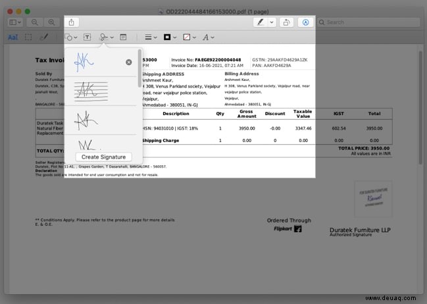Click the Ordered Through text
427x304 pixels.
click(289, 220)
